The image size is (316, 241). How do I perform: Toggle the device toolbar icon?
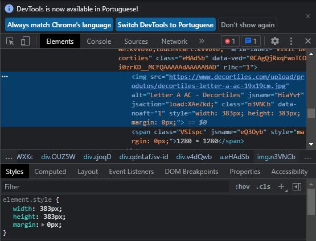pyautogui.click(x=25, y=41)
